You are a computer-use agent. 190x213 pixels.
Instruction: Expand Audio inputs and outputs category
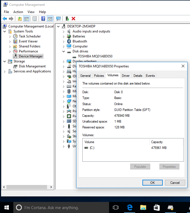(x=63, y=32)
